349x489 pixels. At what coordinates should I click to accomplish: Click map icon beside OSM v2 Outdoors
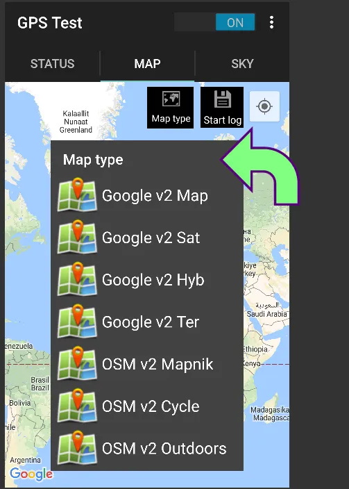77,447
